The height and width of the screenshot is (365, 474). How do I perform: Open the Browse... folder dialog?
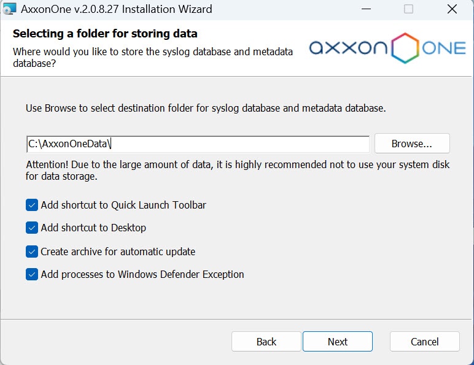click(x=412, y=144)
